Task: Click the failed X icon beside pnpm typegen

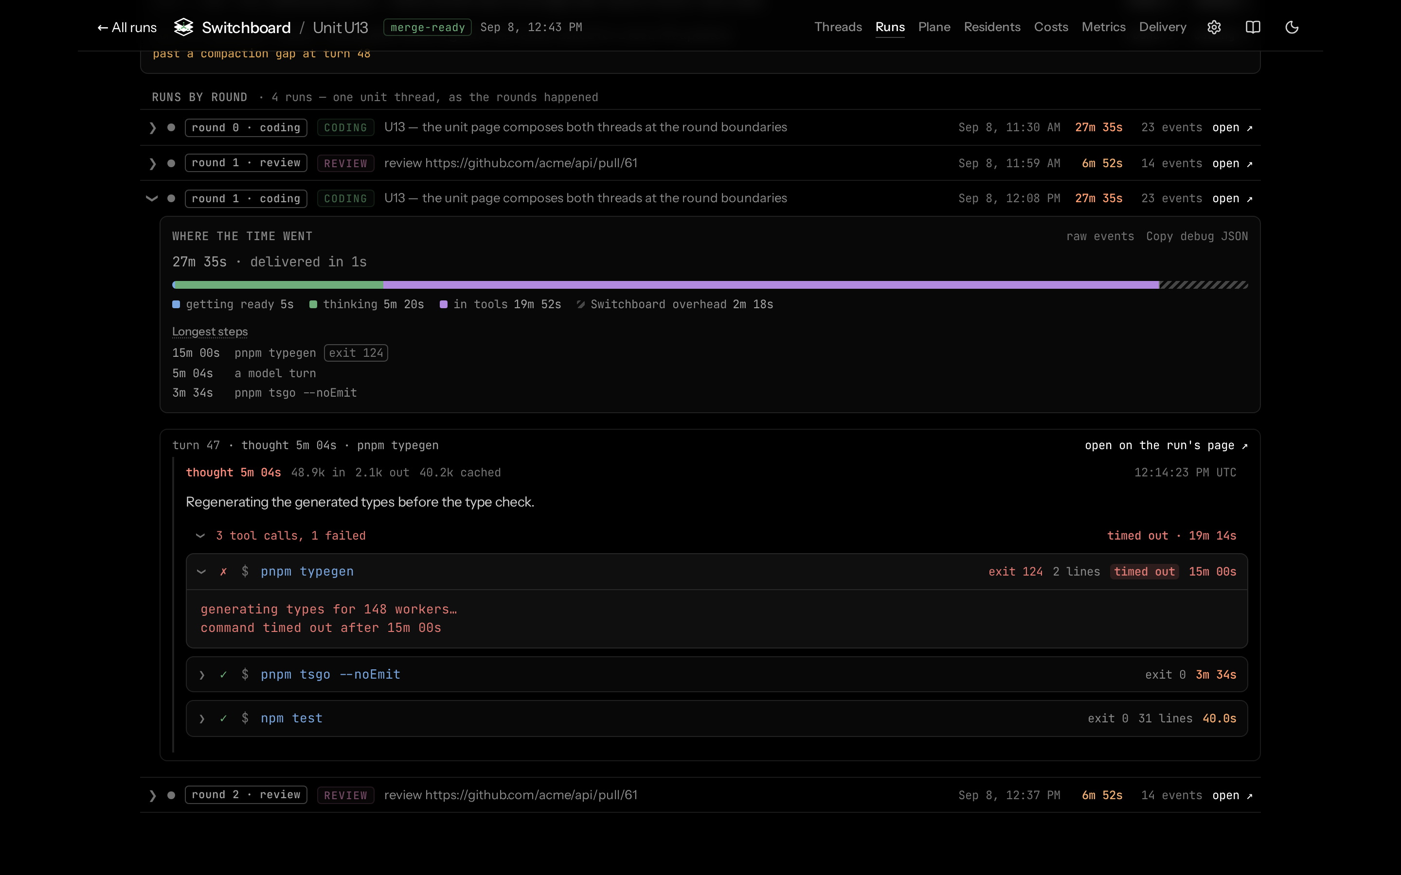Action: pyautogui.click(x=223, y=572)
